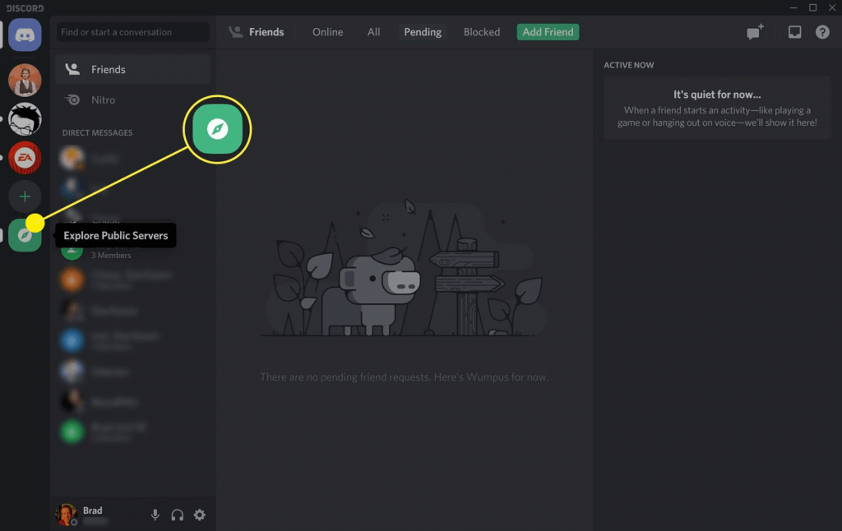Click the conversation search field
Image resolution: width=842 pixels, height=531 pixels.
(x=132, y=32)
